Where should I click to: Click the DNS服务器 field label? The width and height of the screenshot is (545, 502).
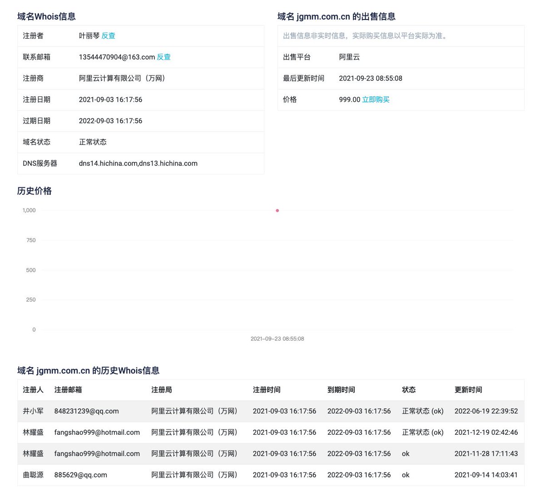point(40,164)
